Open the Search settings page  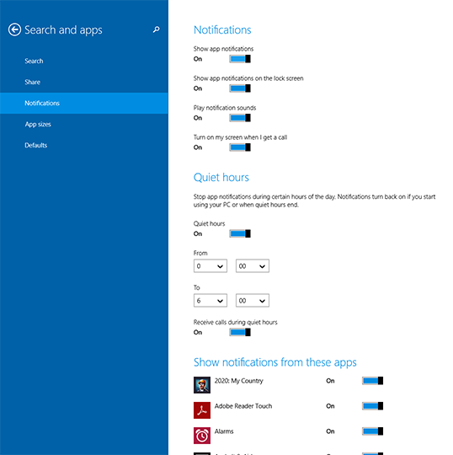(x=84, y=61)
